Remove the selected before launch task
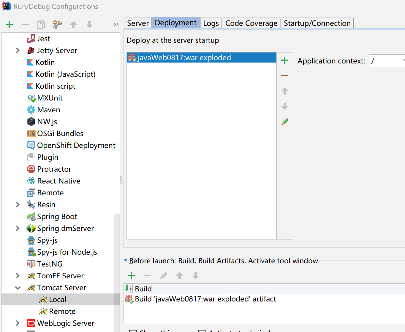The image size is (405, 332). point(148,276)
